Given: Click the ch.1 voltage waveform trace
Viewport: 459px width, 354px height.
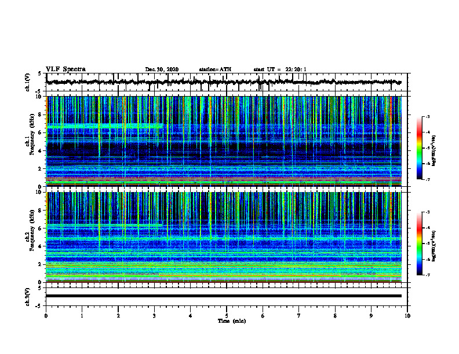Looking at the screenshot, I should coord(224,82).
